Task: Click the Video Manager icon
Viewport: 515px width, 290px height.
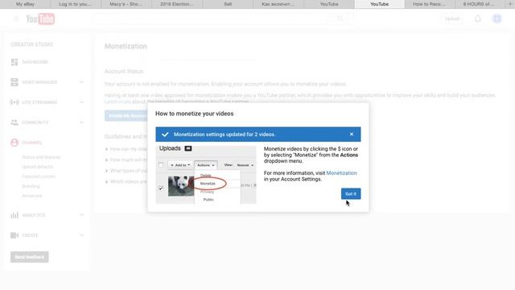Action: point(14,82)
